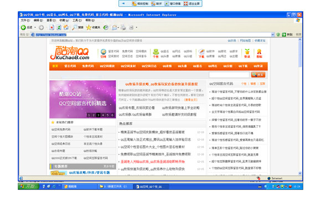Select slide 6 on the purple banner
The image size is (321, 201).
(112, 115)
